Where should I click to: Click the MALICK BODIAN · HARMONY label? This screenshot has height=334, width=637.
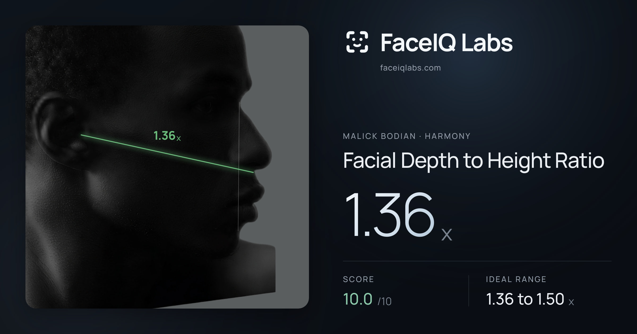click(407, 136)
